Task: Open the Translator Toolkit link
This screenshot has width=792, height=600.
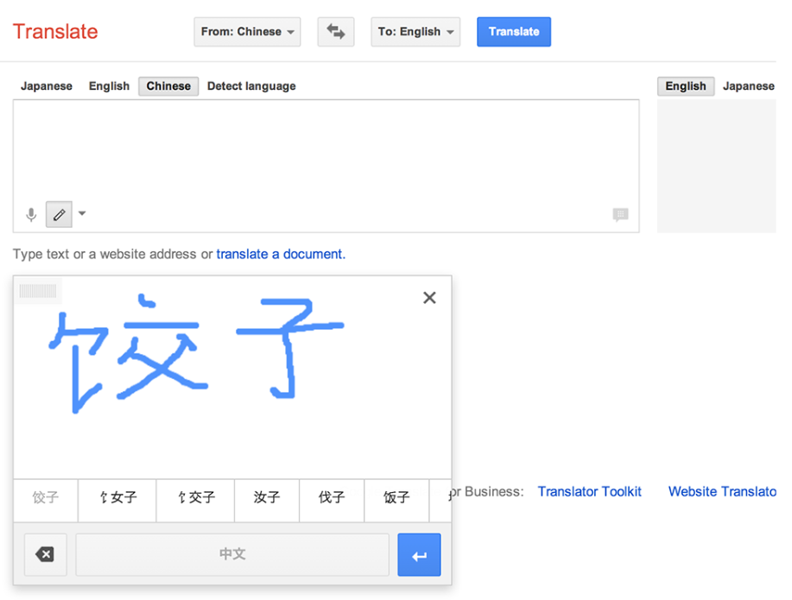Action: click(589, 491)
